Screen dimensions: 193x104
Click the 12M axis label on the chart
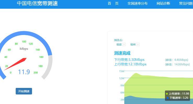[x=122, y=78]
